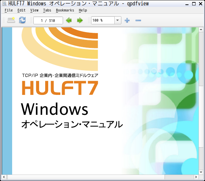Maximize the qpdfview window
The width and height of the screenshot is (205, 181).
[194, 4]
